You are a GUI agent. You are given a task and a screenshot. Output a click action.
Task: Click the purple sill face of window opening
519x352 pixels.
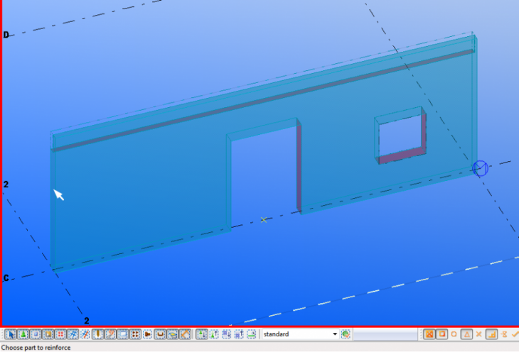point(402,156)
